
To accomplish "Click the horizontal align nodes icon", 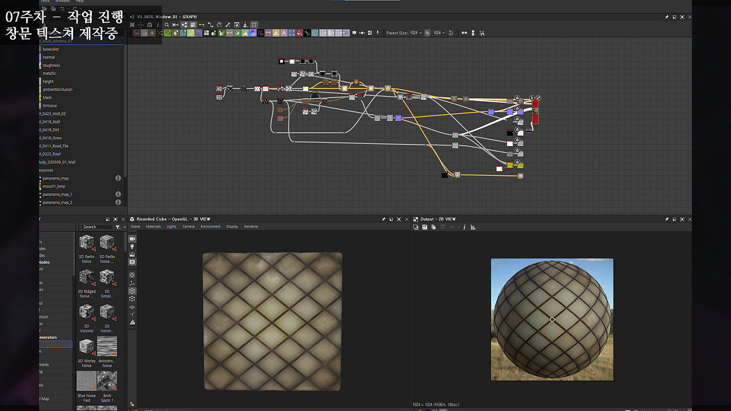I will [464, 33].
